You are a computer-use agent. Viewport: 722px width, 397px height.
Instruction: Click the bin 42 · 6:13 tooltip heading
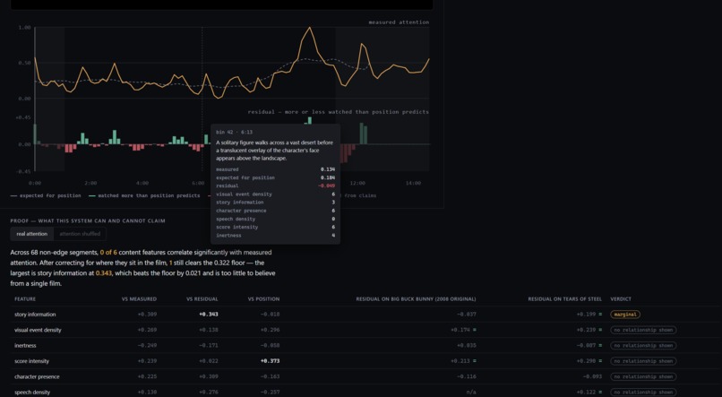(234, 132)
